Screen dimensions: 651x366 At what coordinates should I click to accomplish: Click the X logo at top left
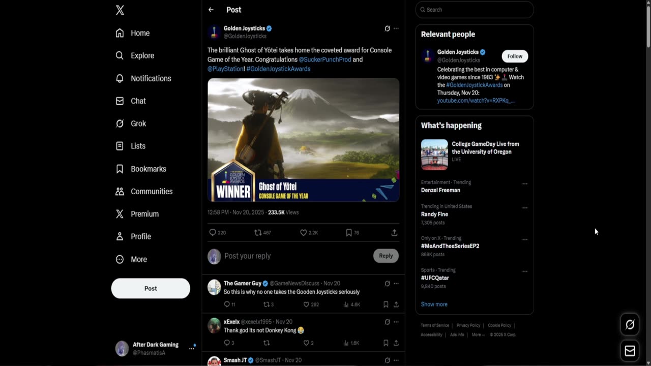click(x=120, y=10)
